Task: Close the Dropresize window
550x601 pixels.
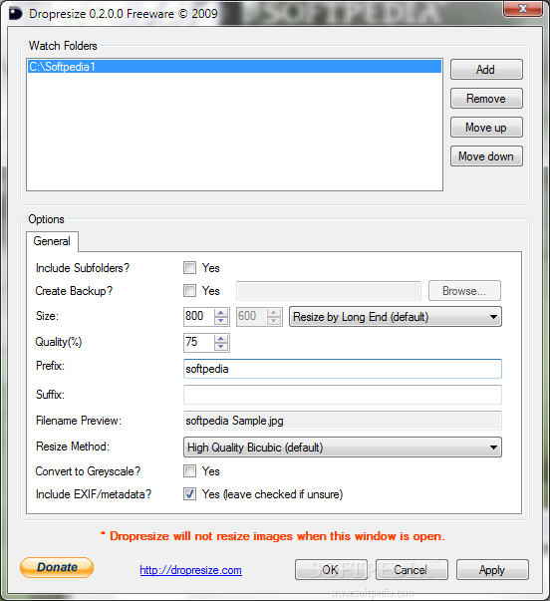Action: tap(523, 8)
